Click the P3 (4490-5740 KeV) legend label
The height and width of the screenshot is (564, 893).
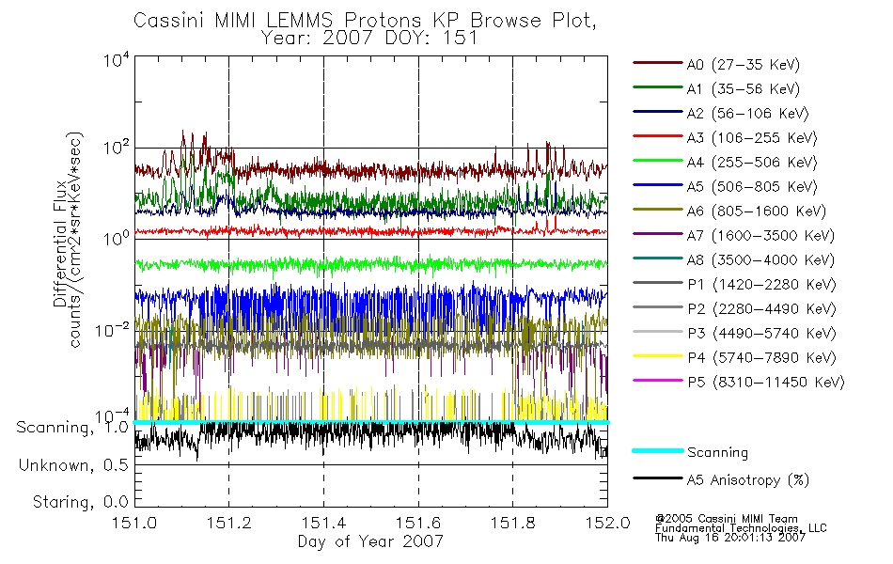(761, 334)
